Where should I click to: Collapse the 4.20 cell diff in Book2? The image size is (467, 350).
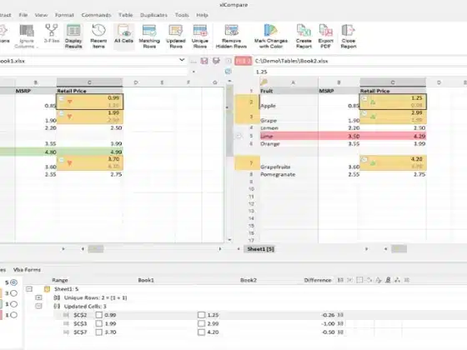point(364,159)
